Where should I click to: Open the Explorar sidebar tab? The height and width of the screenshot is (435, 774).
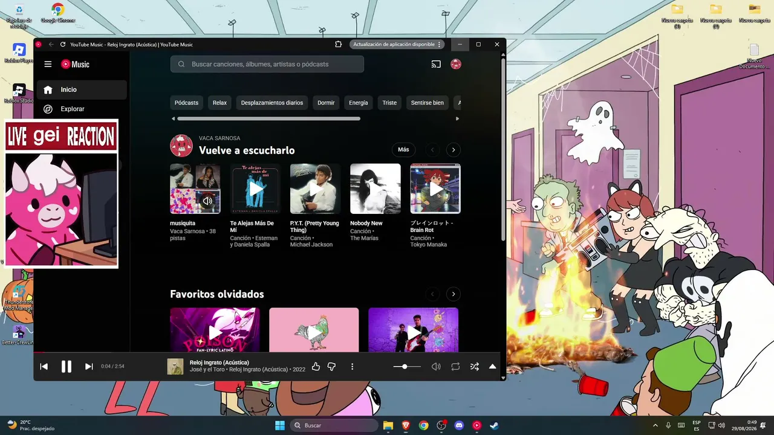(x=82, y=109)
